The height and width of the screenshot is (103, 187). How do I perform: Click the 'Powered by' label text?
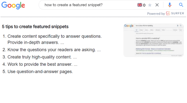click(156, 14)
